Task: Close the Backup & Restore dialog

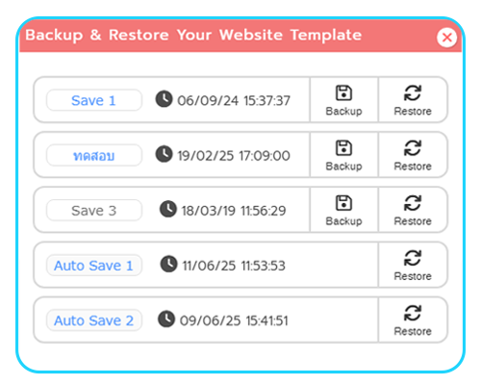Action: tap(446, 38)
